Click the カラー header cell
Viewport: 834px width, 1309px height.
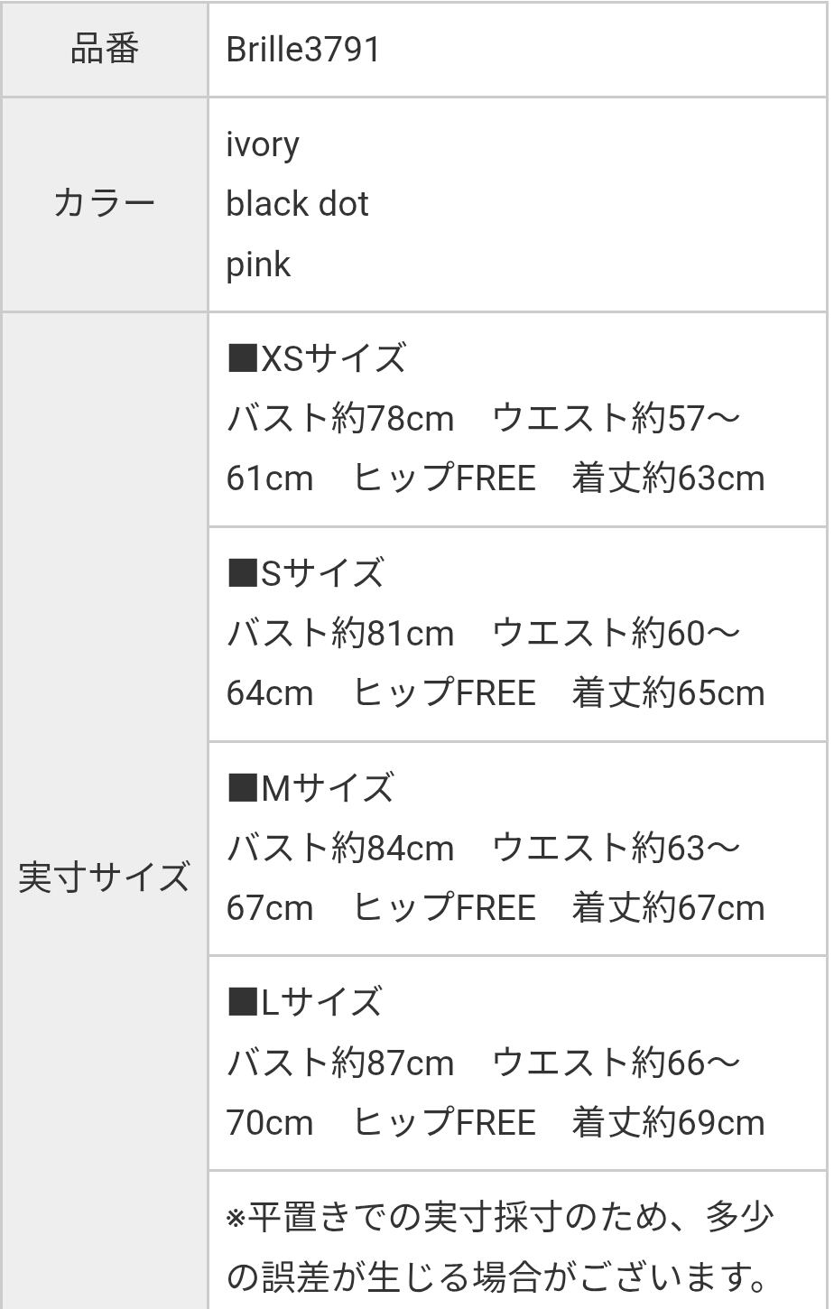click(105, 204)
